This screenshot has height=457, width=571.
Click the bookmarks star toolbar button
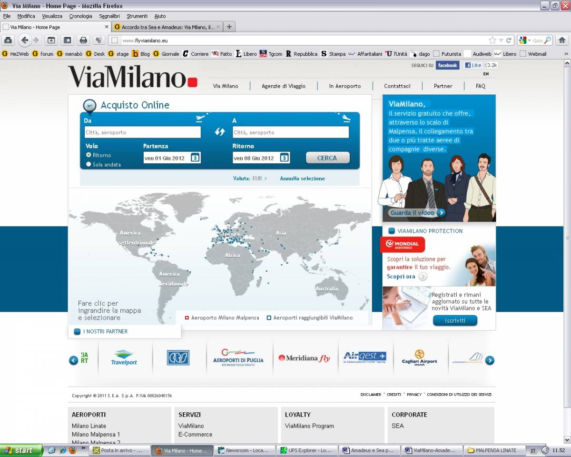68,40
